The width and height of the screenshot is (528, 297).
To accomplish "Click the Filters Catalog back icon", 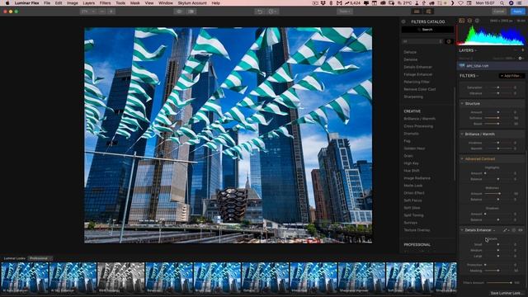I will 403,21.
